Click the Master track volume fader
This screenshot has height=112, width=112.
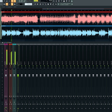pos(6,76)
